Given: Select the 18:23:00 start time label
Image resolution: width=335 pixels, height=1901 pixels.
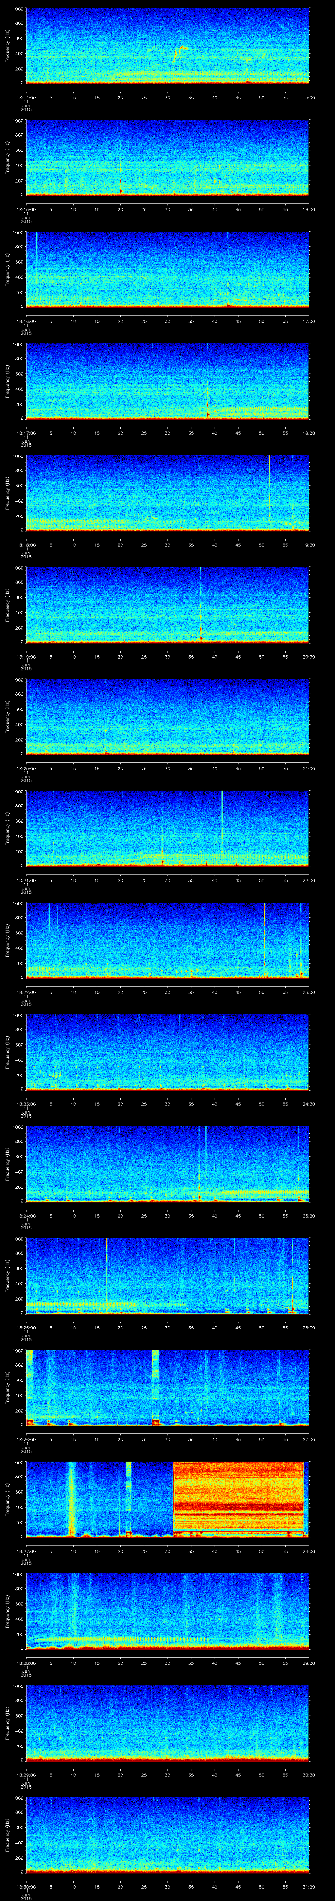Looking at the screenshot, I should coord(26,1104).
